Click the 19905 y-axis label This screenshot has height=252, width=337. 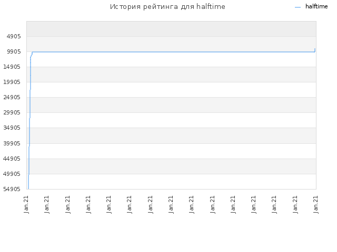[12, 82]
